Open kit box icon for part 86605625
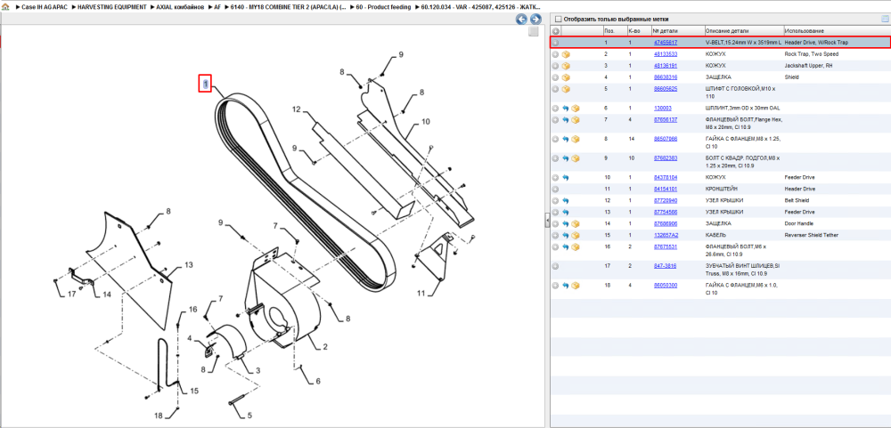Screen dimensions: 891x428 click(566, 89)
